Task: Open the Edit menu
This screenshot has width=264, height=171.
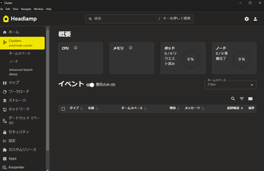Action: [x=8, y=9]
